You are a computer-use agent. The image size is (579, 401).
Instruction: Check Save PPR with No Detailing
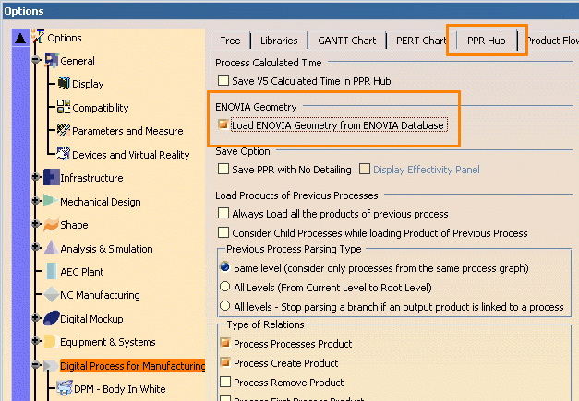(x=223, y=170)
